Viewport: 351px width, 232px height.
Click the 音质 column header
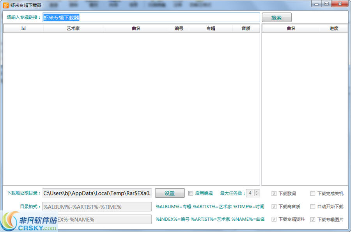(x=246, y=28)
